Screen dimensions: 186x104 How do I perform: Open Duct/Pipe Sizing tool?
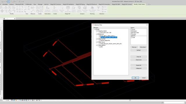click(85, 9)
